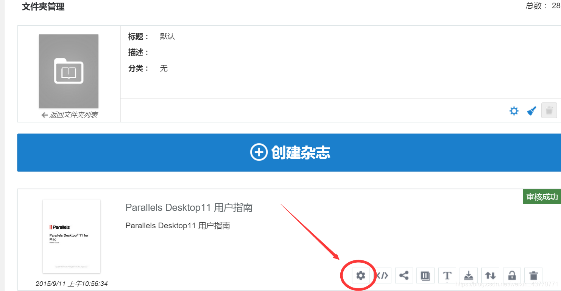Open the page layout panels icon
Image resolution: width=561 pixels, height=291 pixels.
[425, 276]
